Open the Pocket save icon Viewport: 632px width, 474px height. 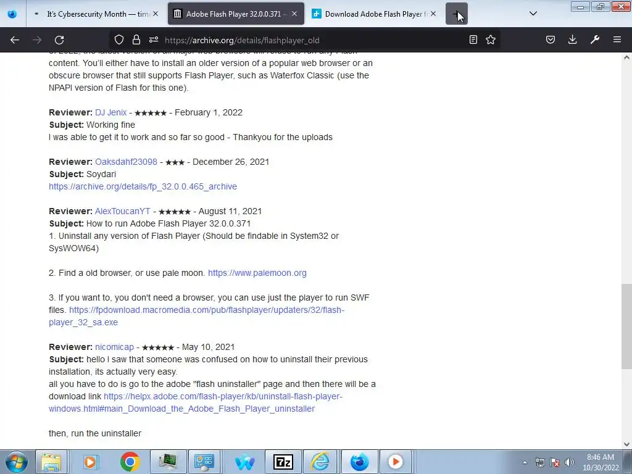pyautogui.click(x=551, y=39)
